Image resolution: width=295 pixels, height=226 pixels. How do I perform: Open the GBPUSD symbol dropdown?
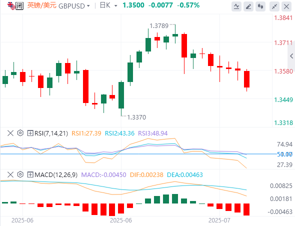pyautogui.click(x=74, y=6)
